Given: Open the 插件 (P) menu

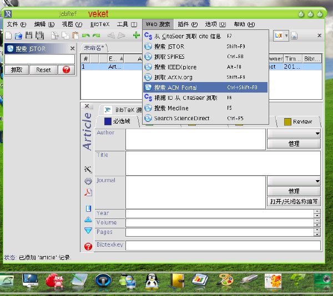Looking at the screenshot, I should [188, 24].
